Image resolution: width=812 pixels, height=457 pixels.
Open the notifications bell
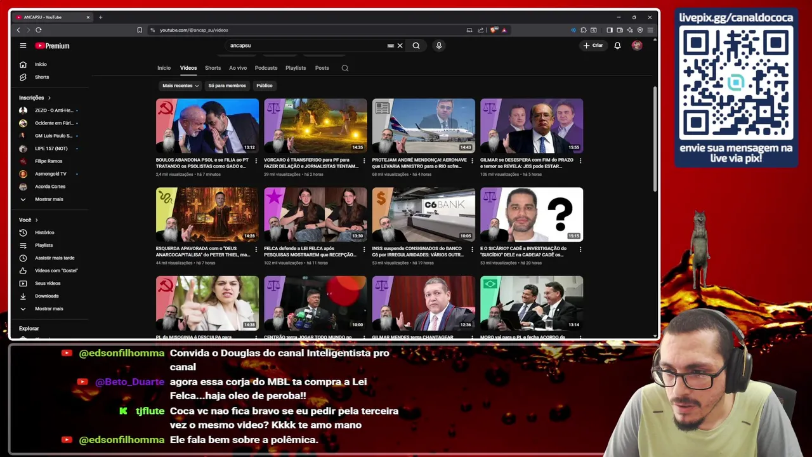pos(617,46)
